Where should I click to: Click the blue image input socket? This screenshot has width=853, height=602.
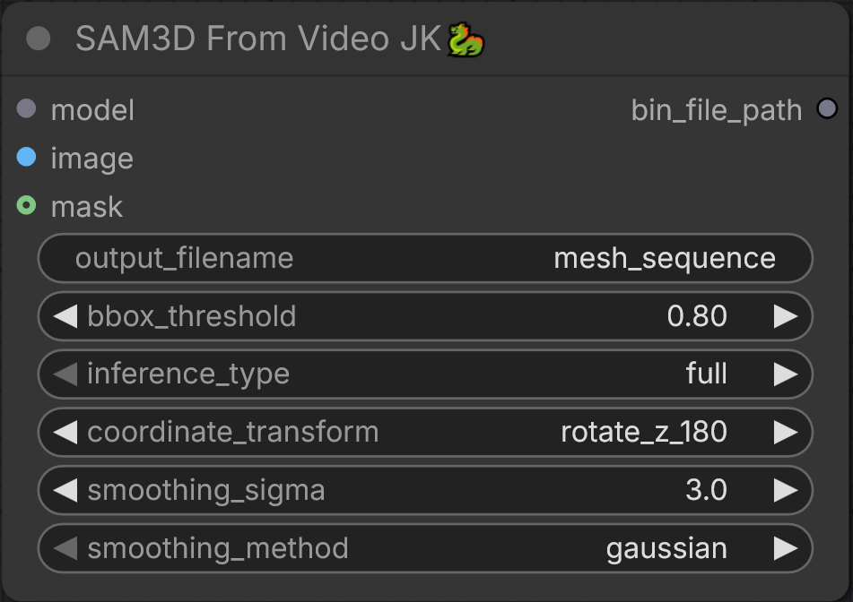26,157
